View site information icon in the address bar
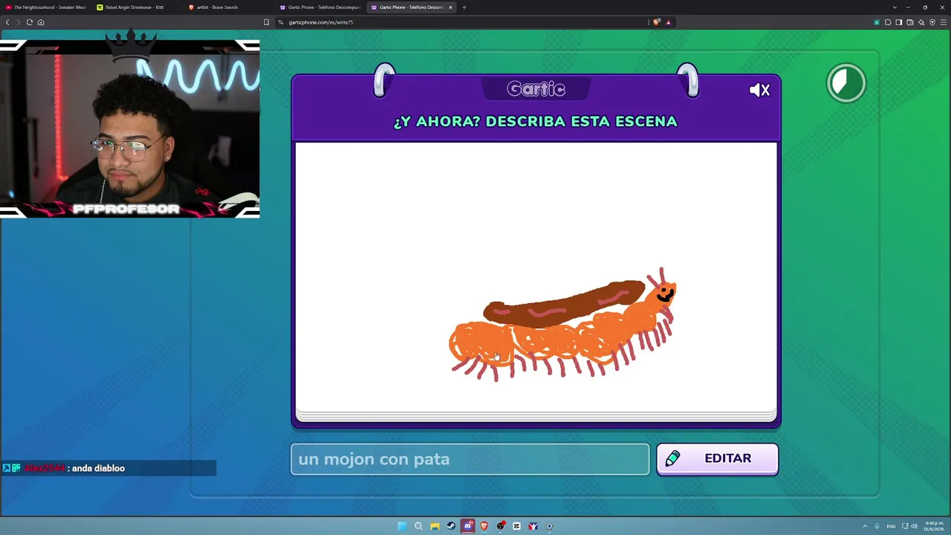 click(281, 22)
